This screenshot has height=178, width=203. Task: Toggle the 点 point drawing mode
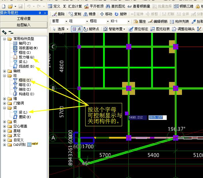click(77, 29)
